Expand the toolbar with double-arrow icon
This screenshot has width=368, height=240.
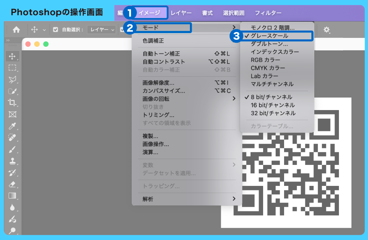[x=8, y=40]
